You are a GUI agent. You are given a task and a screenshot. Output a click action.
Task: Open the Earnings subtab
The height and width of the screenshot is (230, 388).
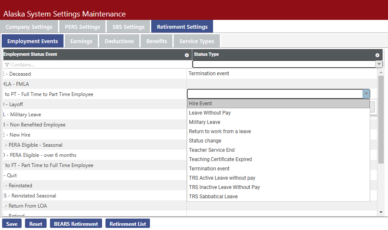click(x=81, y=41)
